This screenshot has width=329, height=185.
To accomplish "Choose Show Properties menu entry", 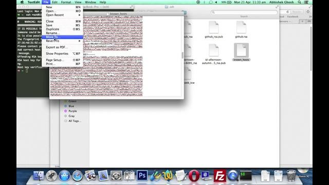I will point(63,53).
